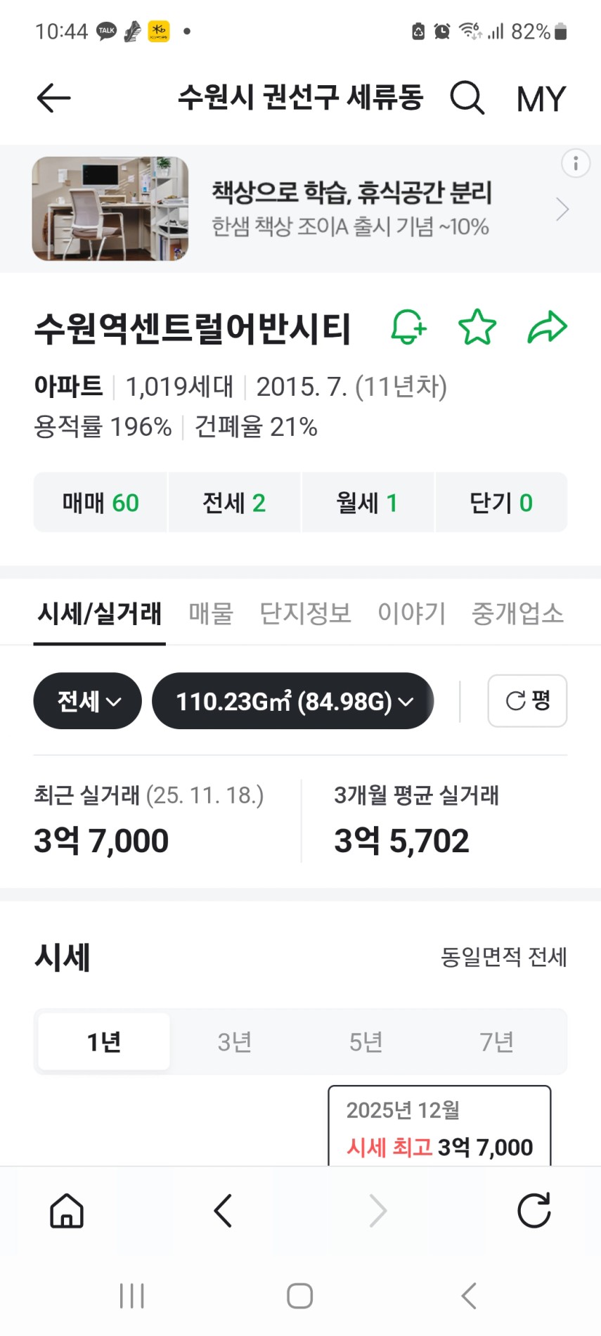Share this apartment listing
Image resolution: width=601 pixels, height=1336 pixels.
(547, 327)
